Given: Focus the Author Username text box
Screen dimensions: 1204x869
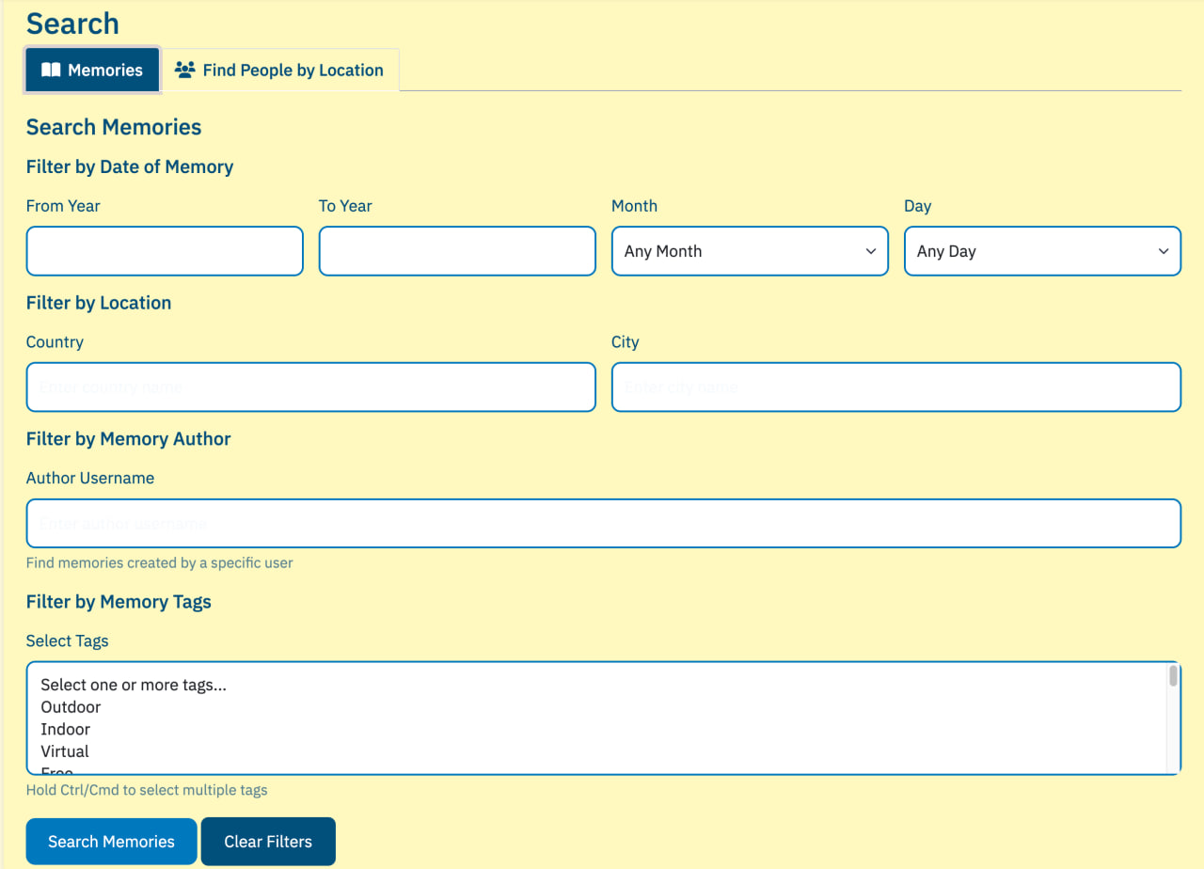Looking at the screenshot, I should [603, 524].
